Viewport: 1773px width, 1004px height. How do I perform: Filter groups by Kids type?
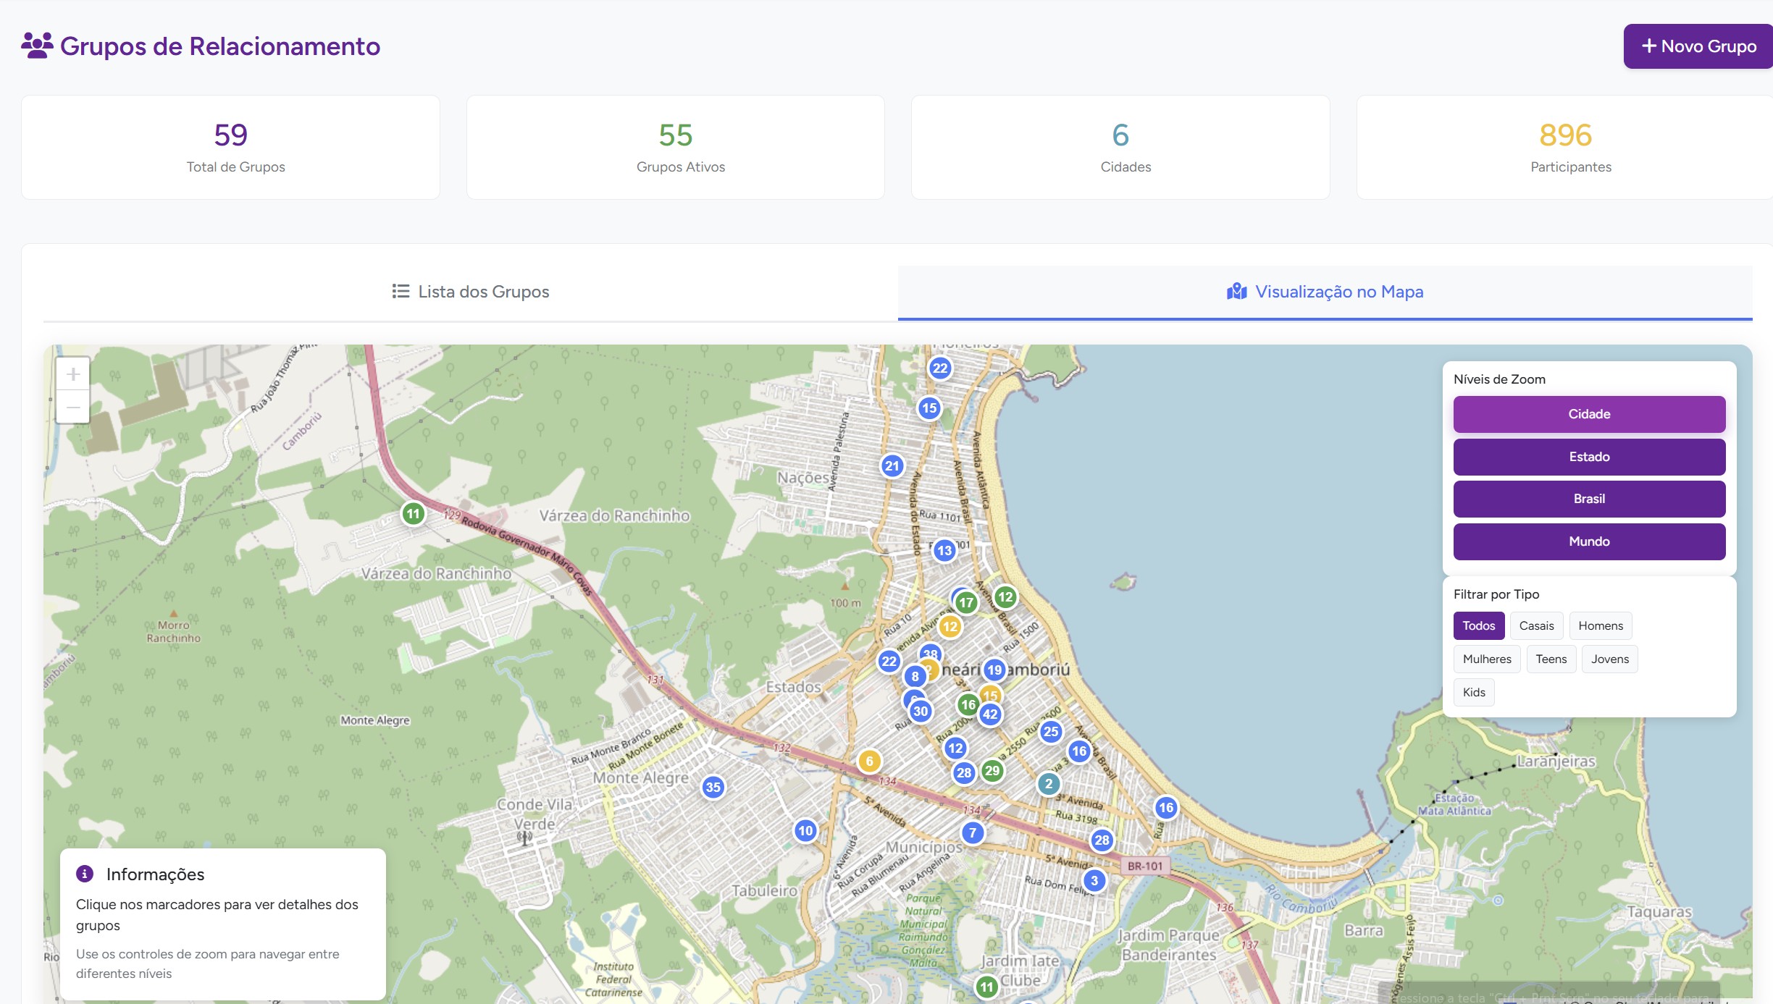1473,692
